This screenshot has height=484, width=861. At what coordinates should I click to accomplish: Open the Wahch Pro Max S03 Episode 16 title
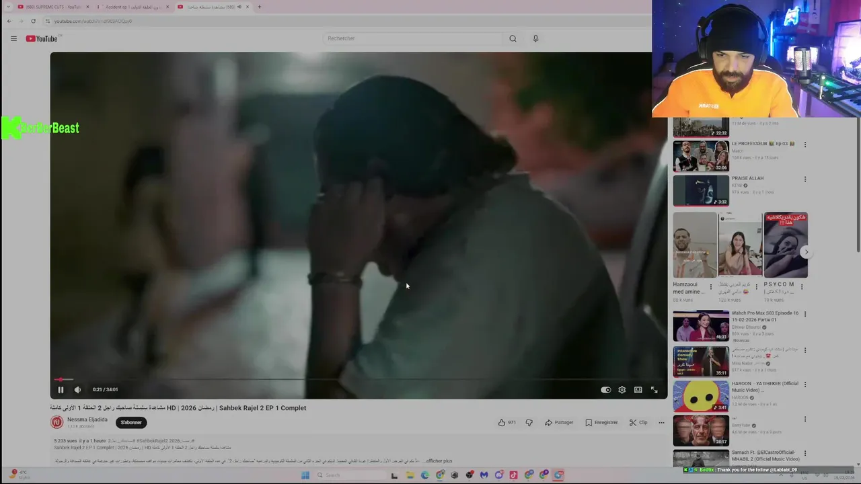[x=765, y=316]
